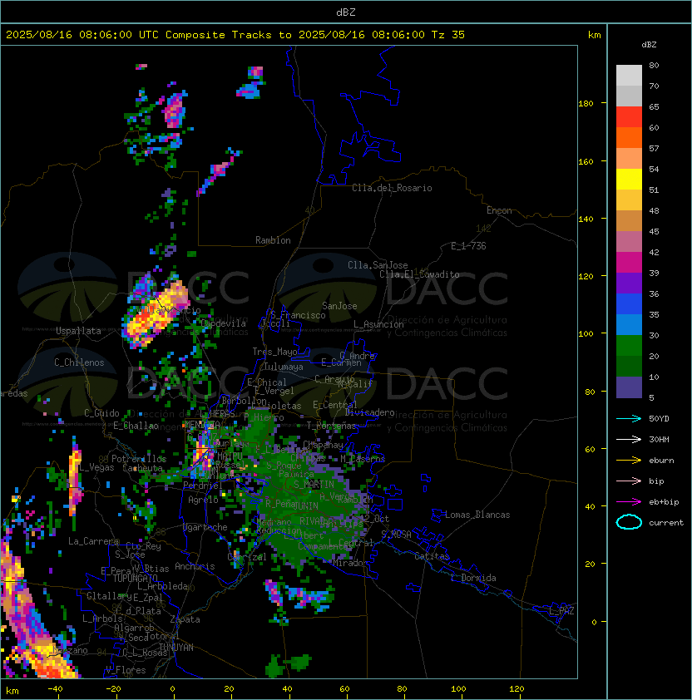692x700 pixels.
Task: Select the bright yellow 51–54 dBZ swatch
Action: [629, 179]
